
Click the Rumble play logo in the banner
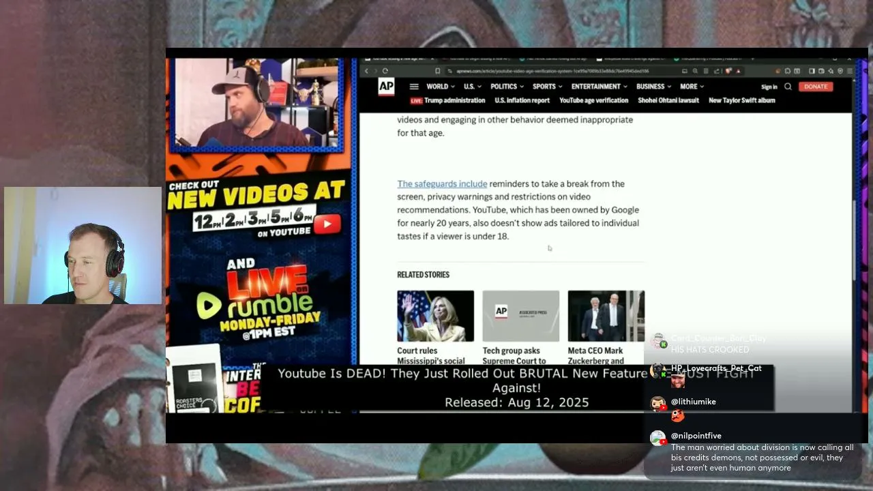pyautogui.click(x=209, y=306)
